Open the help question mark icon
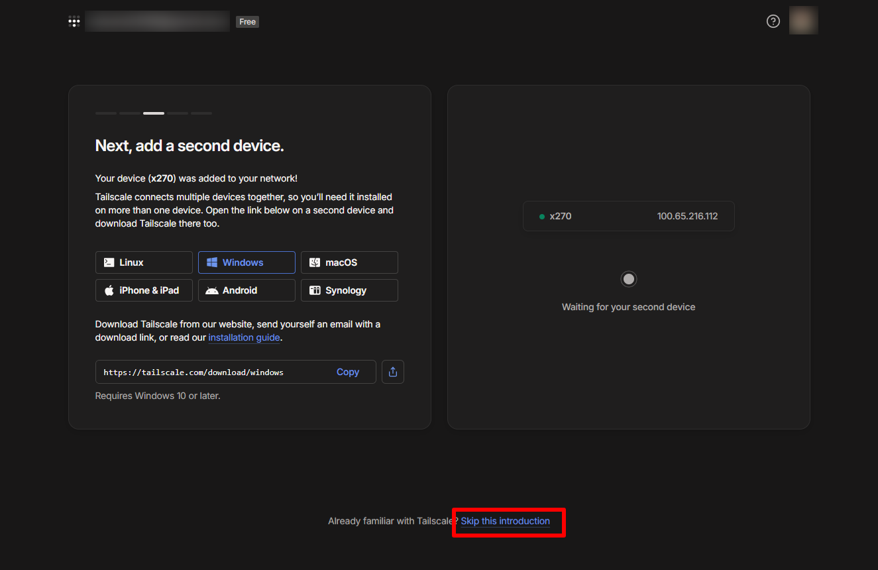Screen dimensions: 878x570 click(x=773, y=21)
